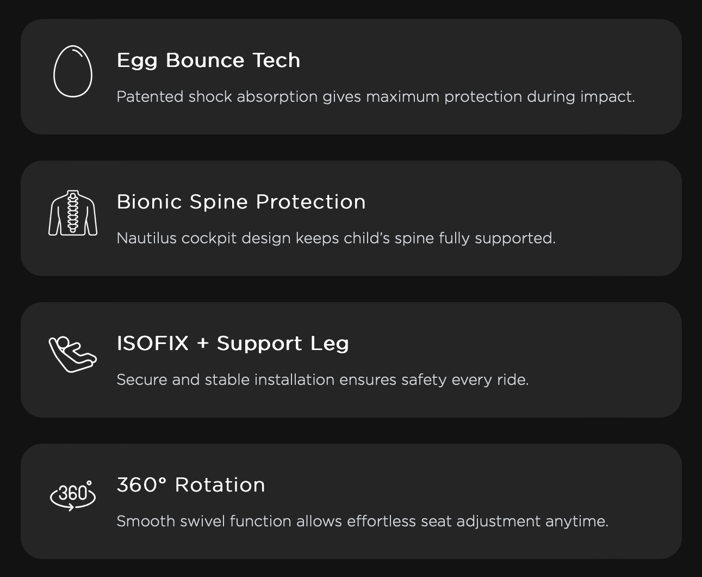Click the Nautilus cockpit design description
Image resolution: width=702 pixels, height=577 pixels.
tap(336, 238)
